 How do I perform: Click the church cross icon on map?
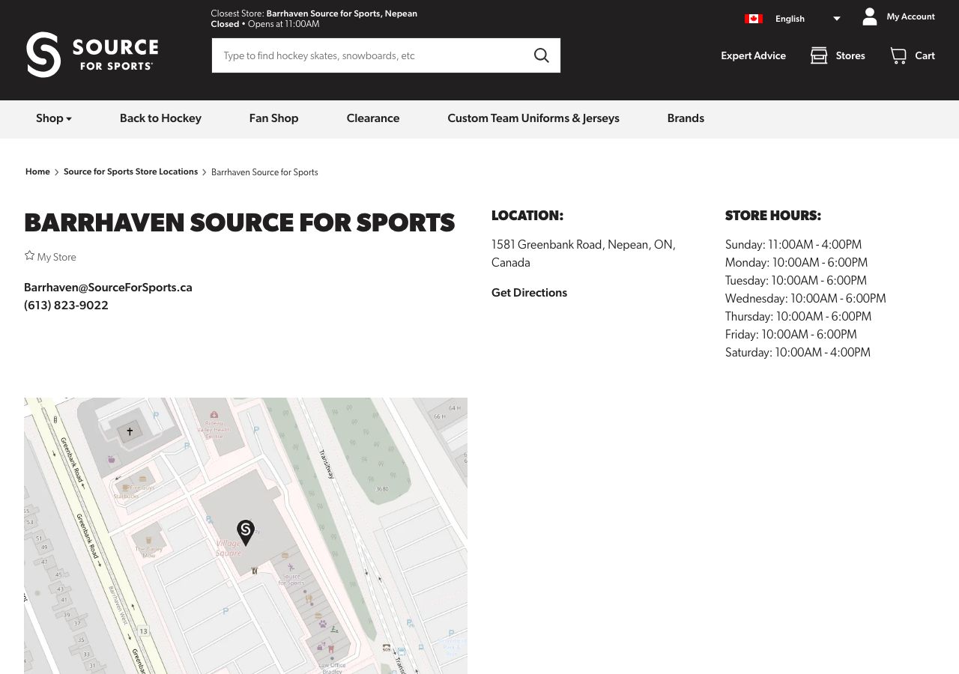(130, 431)
